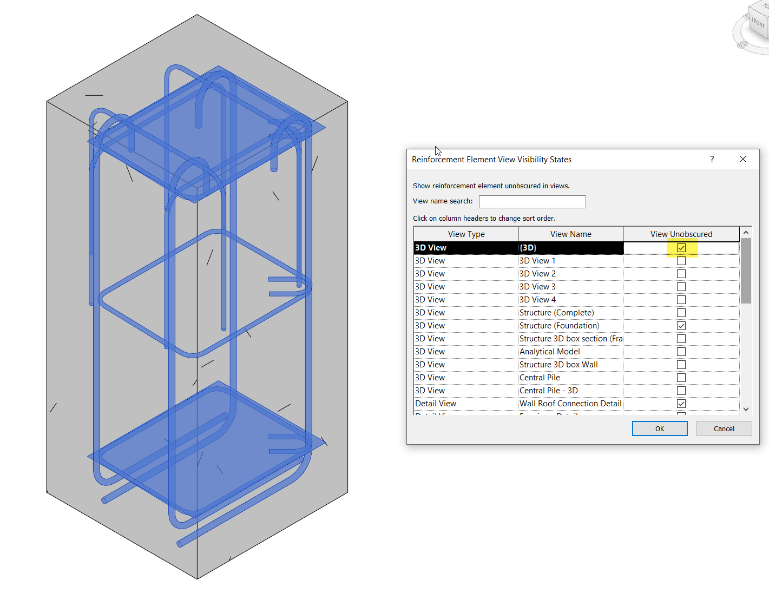This screenshot has height=600, width=769.
Task: Uncheck Wall Roof Connection Detail visibility
Action: 681,403
